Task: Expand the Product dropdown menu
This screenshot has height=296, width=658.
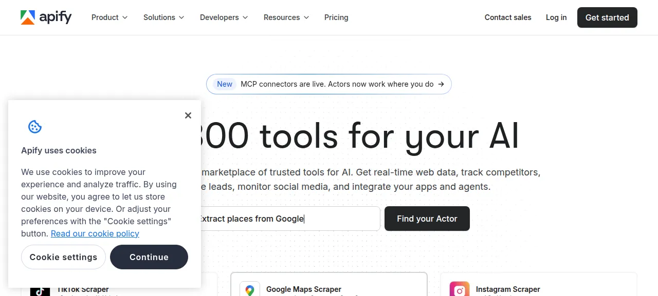Action: click(x=109, y=17)
